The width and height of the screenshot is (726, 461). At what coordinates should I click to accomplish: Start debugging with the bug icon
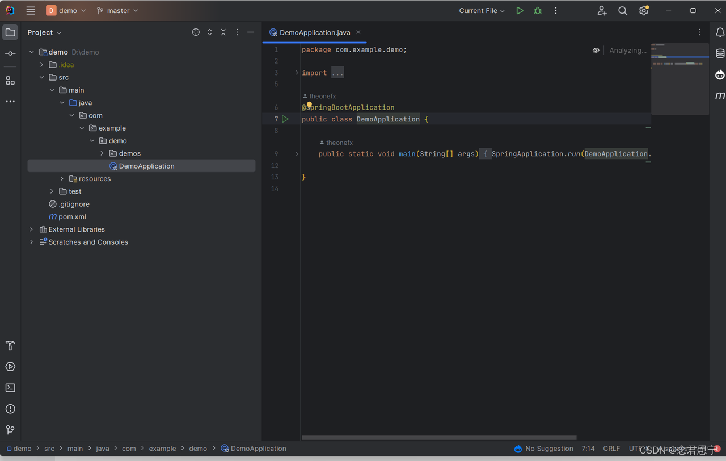point(538,11)
